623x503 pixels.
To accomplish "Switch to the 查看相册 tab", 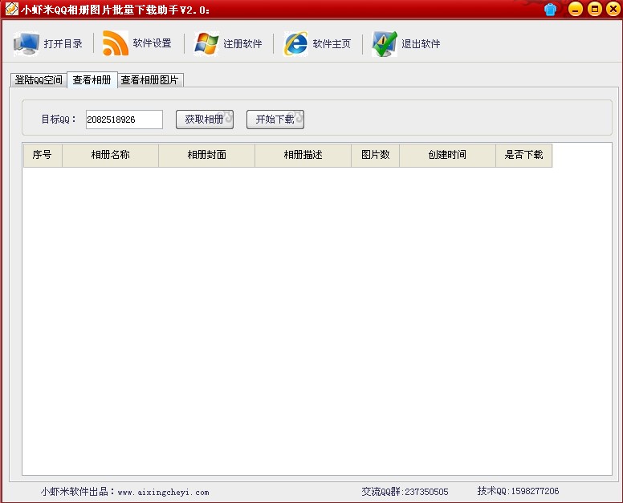I will tap(92, 79).
